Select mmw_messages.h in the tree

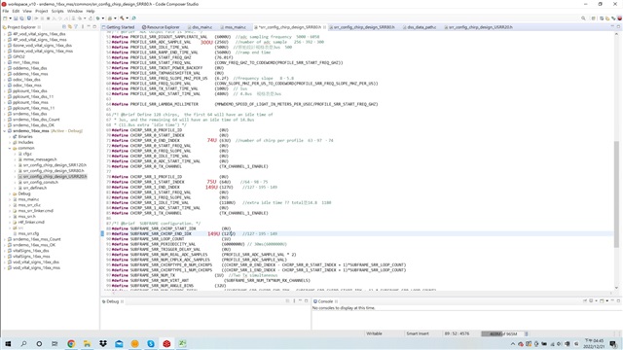click(40, 159)
